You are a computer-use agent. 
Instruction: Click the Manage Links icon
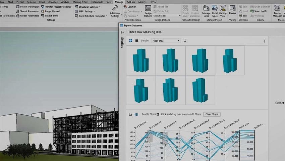[x=206, y=10]
